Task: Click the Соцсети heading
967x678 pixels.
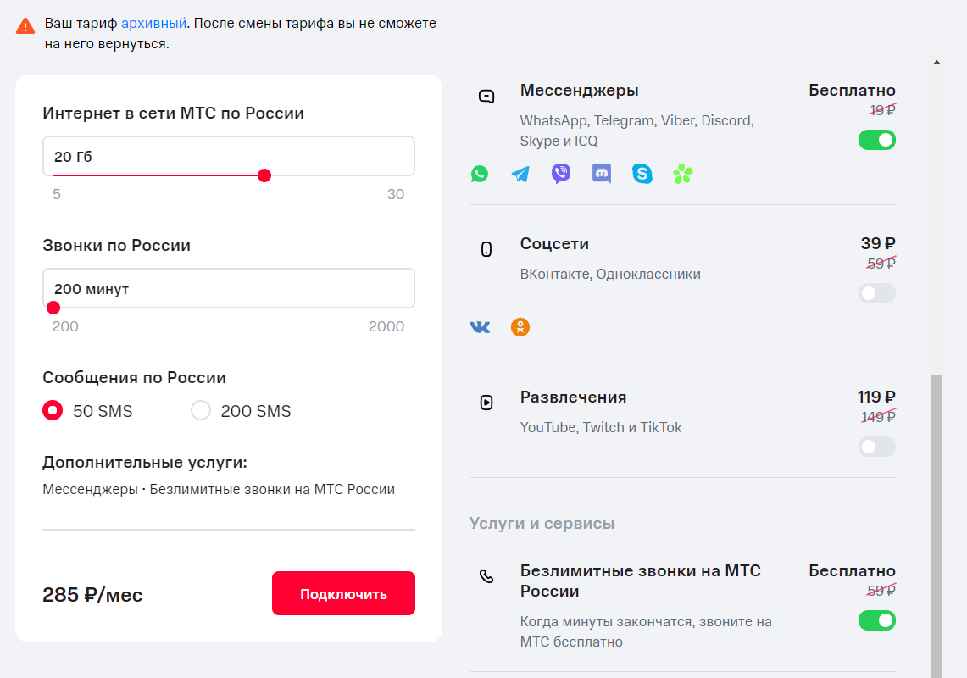Action: pos(554,244)
